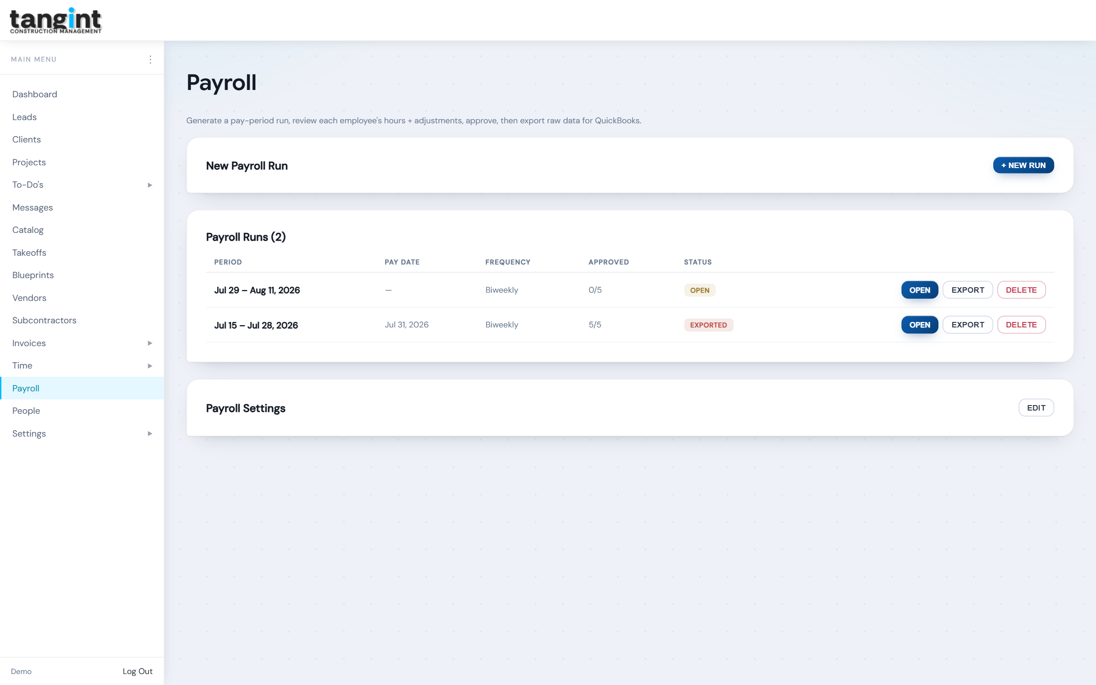The width and height of the screenshot is (1096, 685).
Task: Click the '0/5' approved count
Action: pos(595,290)
